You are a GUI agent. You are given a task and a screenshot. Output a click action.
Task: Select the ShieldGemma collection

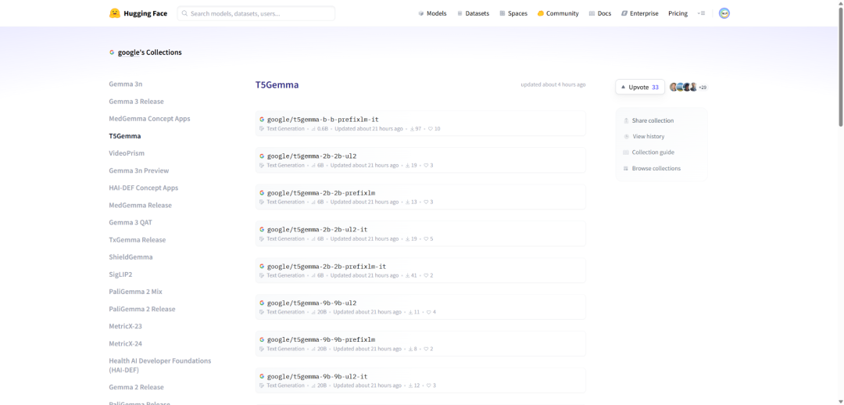131,257
